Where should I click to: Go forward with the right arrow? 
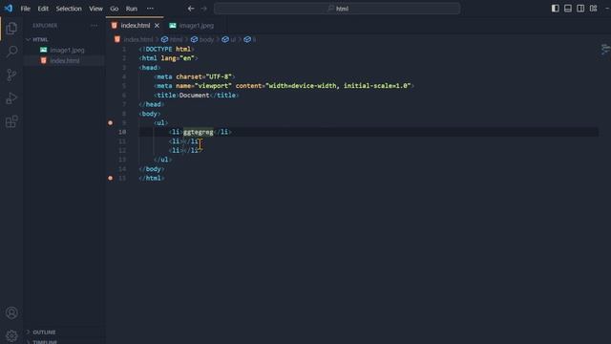(203, 9)
